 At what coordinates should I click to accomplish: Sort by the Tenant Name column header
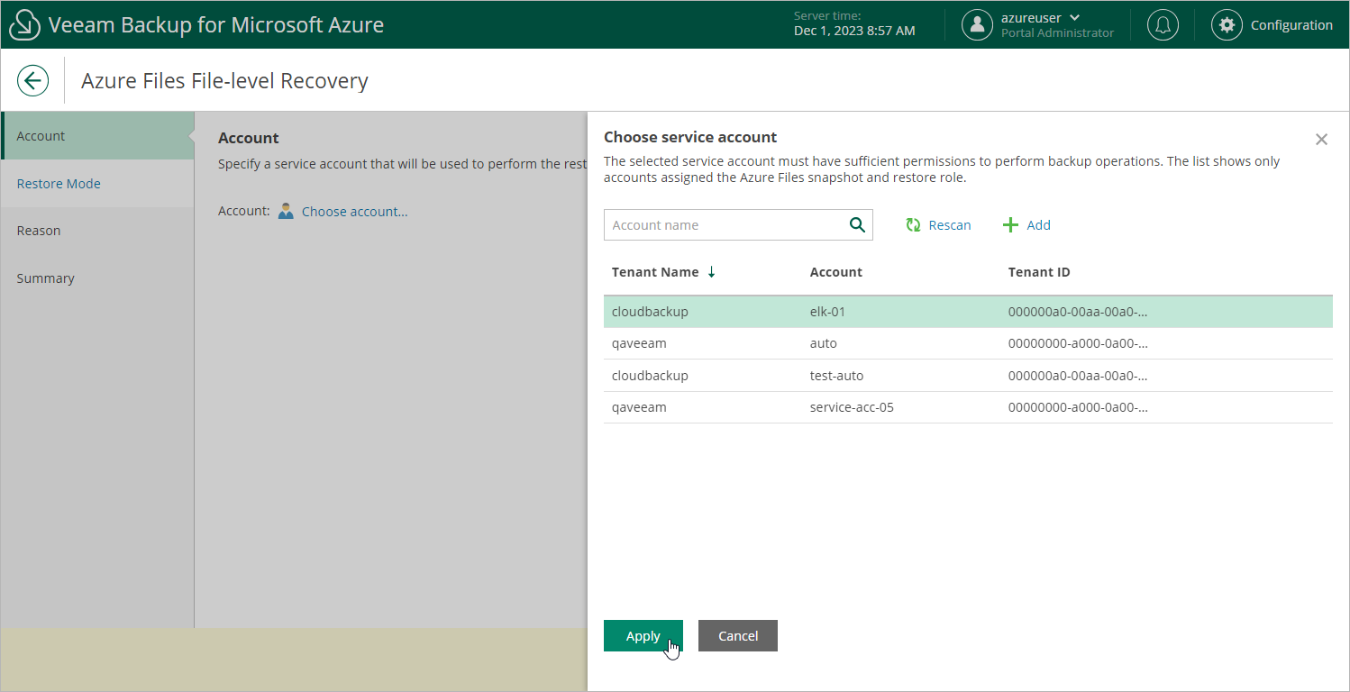pos(655,272)
